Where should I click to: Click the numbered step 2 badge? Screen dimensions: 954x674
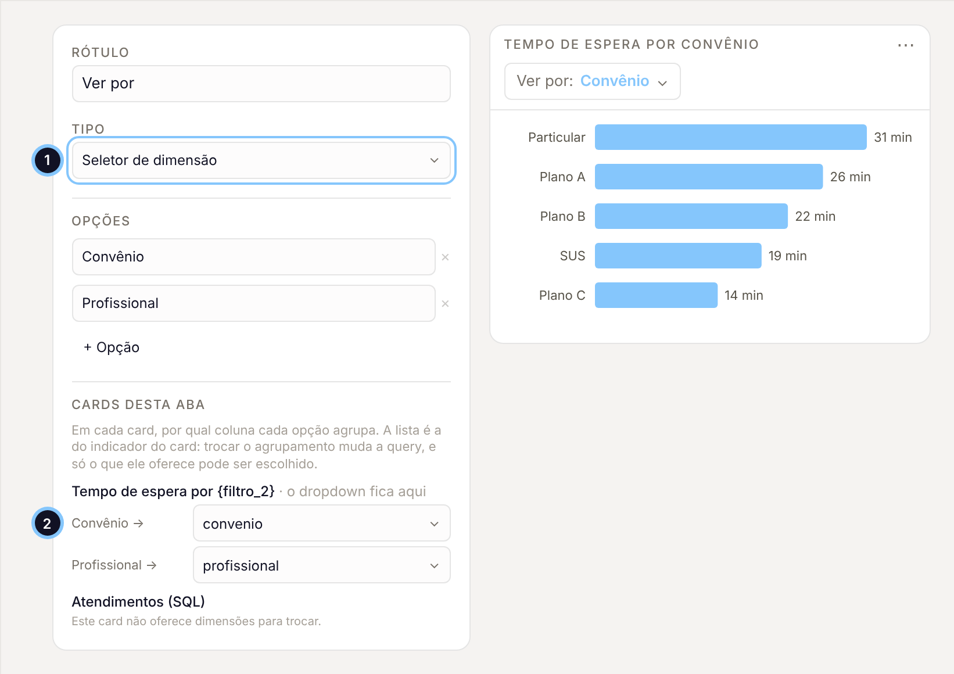tap(47, 524)
